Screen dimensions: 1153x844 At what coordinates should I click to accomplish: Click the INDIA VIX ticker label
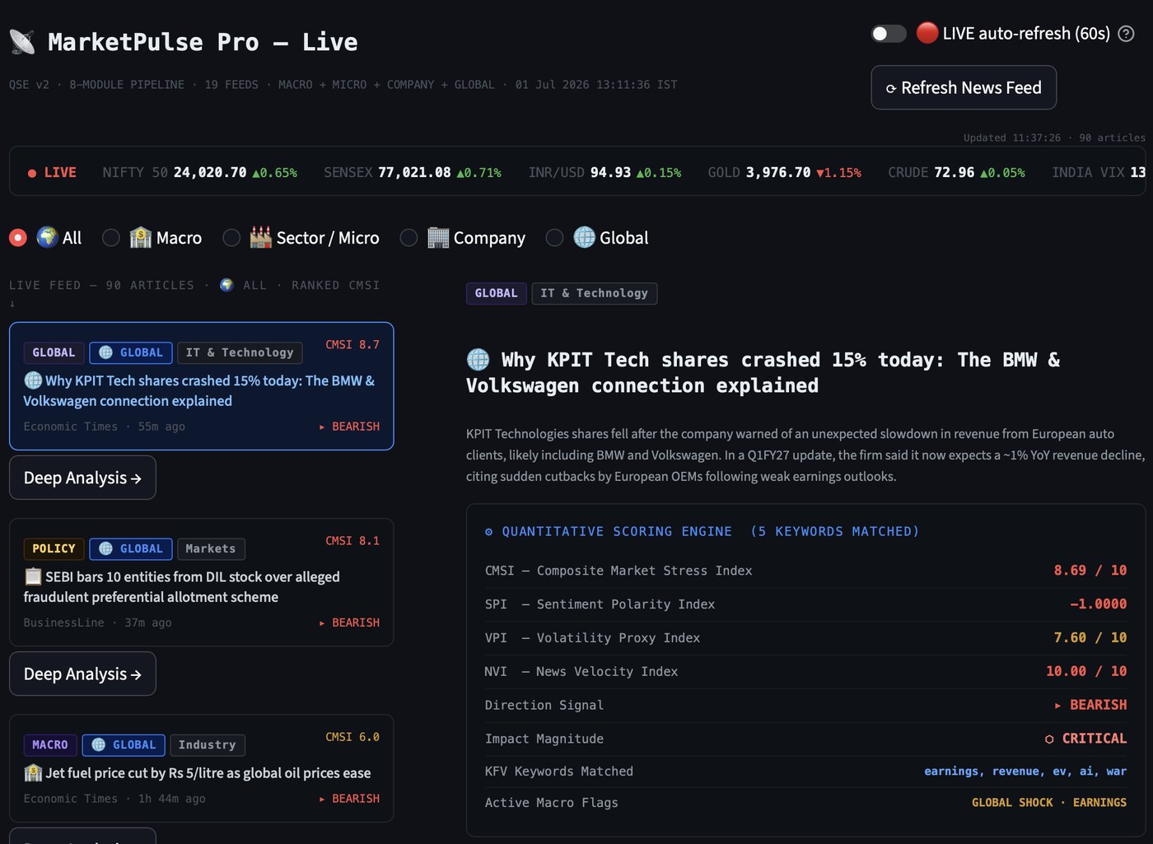(1088, 172)
